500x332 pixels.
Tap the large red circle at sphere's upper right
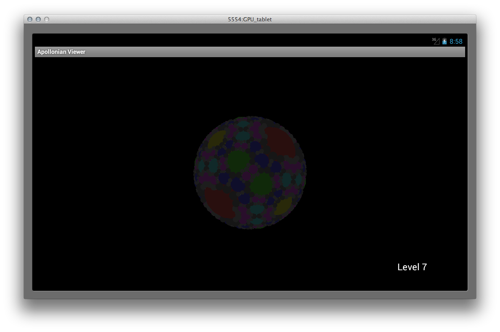click(x=280, y=142)
